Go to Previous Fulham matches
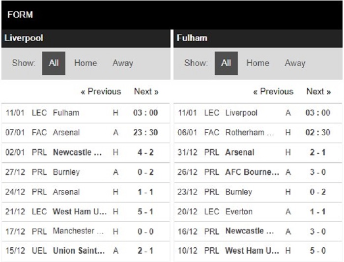The height and width of the screenshot is (262, 344). pyautogui.click(x=273, y=91)
